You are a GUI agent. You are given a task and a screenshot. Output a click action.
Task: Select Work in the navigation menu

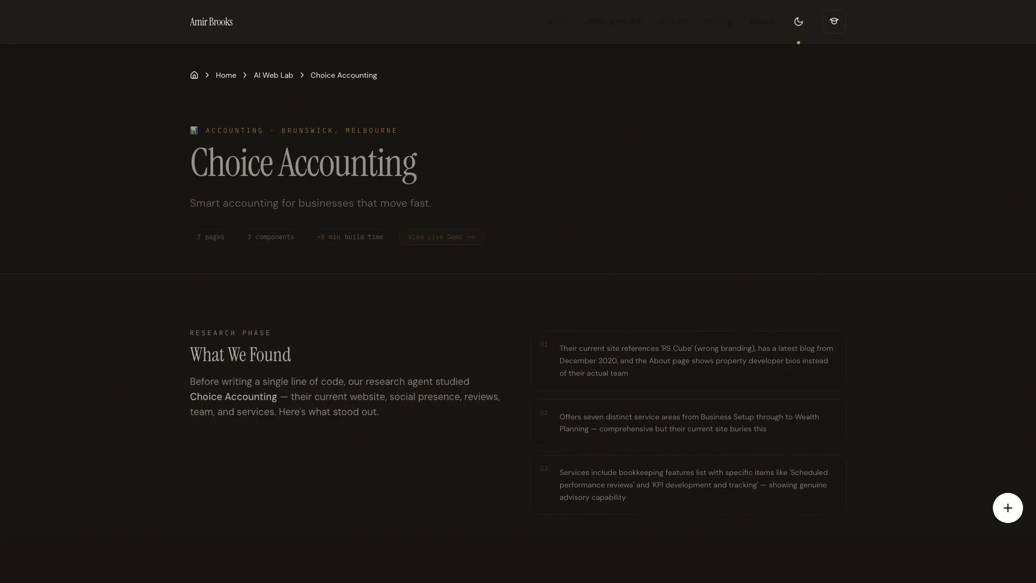(558, 22)
